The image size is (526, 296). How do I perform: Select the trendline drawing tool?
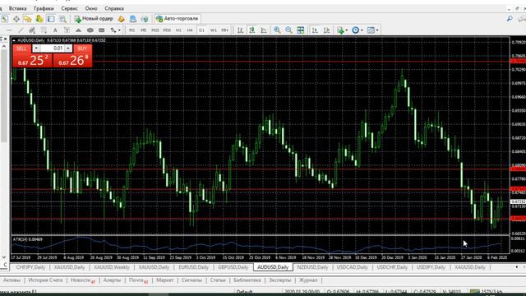point(21,30)
